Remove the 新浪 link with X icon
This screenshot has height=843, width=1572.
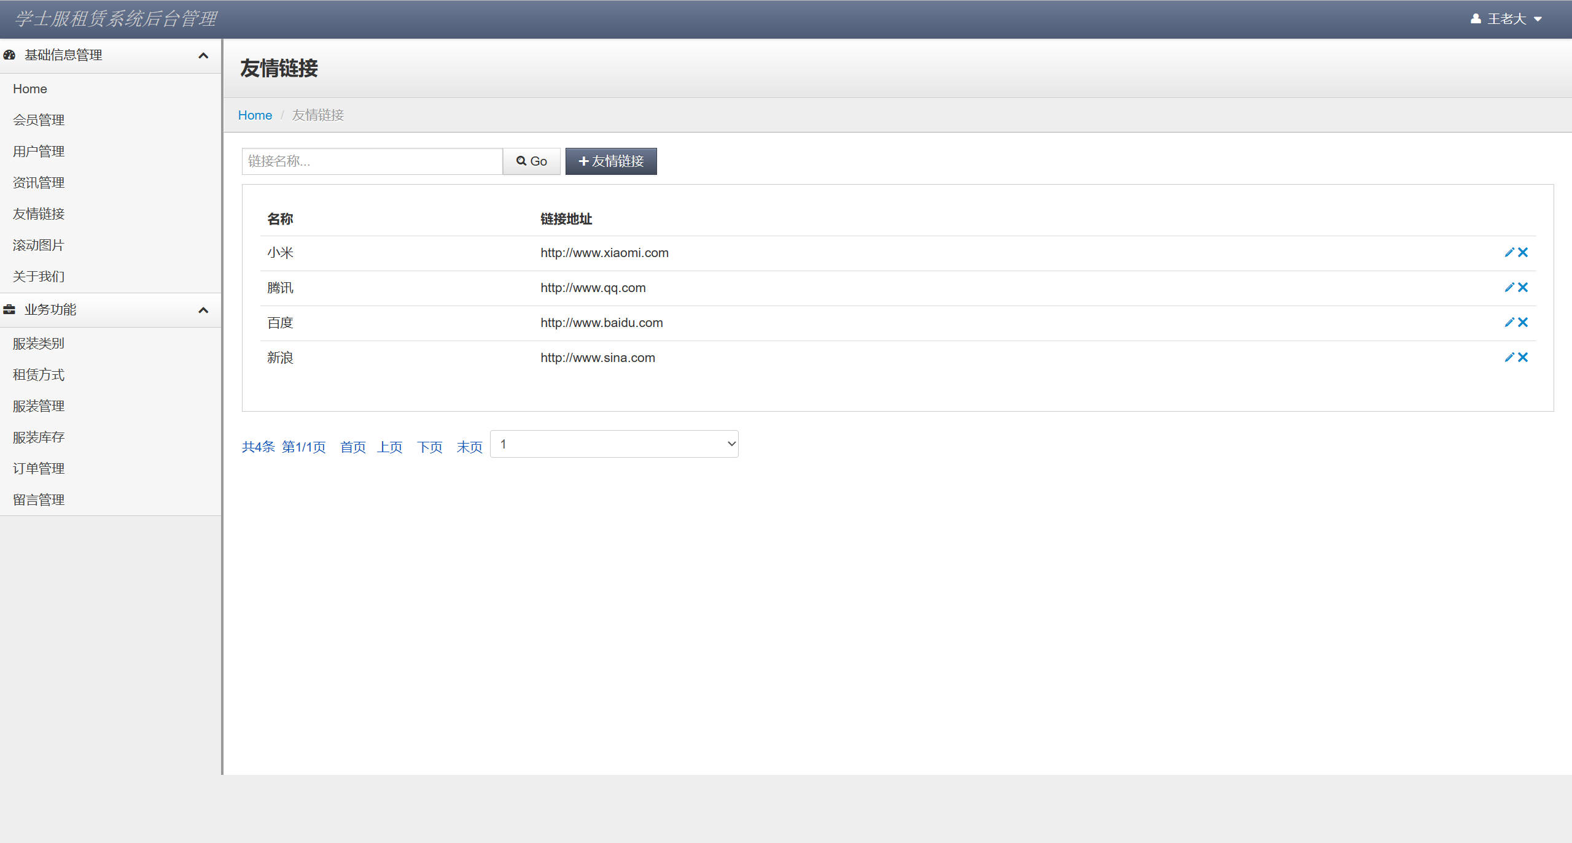[x=1523, y=357]
